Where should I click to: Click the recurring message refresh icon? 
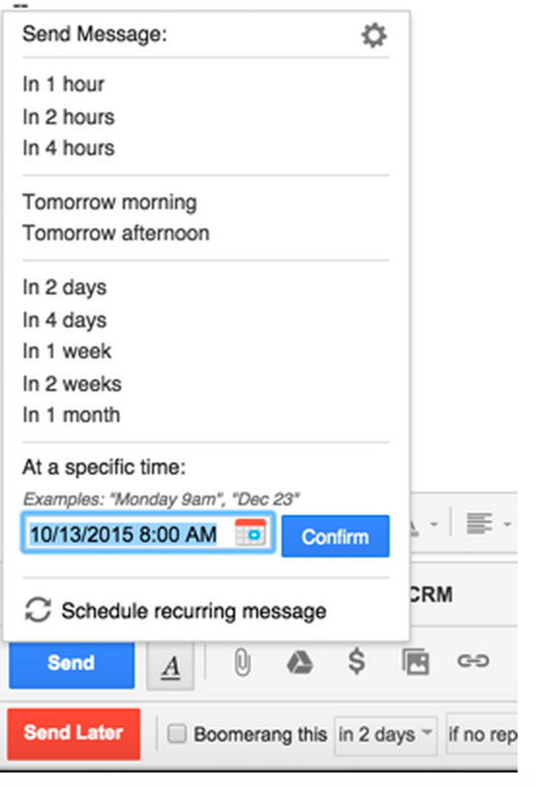tap(38, 609)
